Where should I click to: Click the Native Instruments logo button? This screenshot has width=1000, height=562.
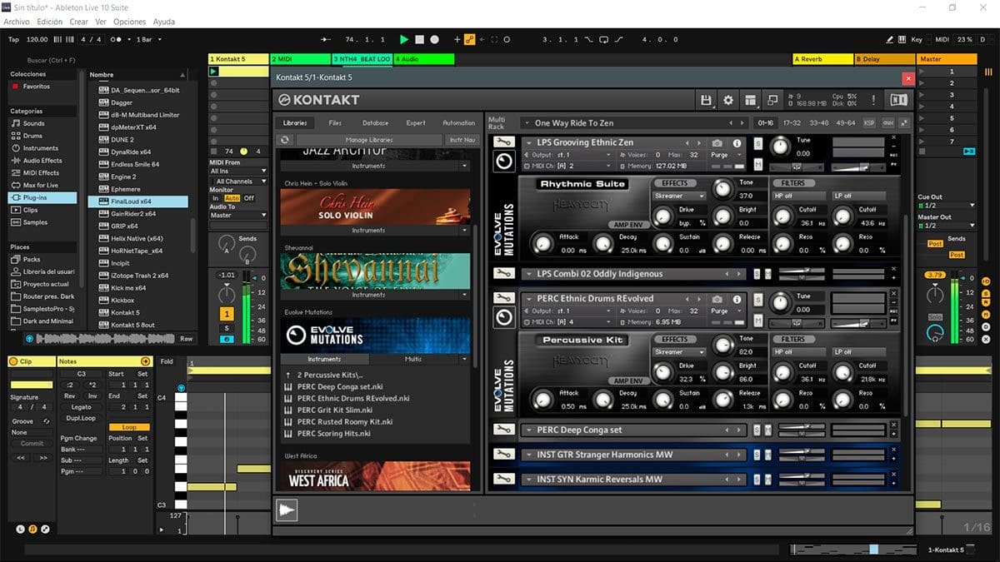[x=898, y=100]
